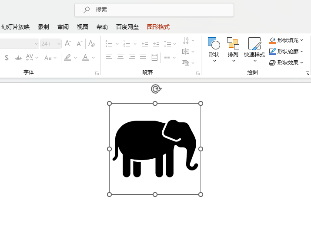Image resolution: width=311 pixels, height=229 pixels.
Task: Select the elephant graphic
Action: pos(155,148)
